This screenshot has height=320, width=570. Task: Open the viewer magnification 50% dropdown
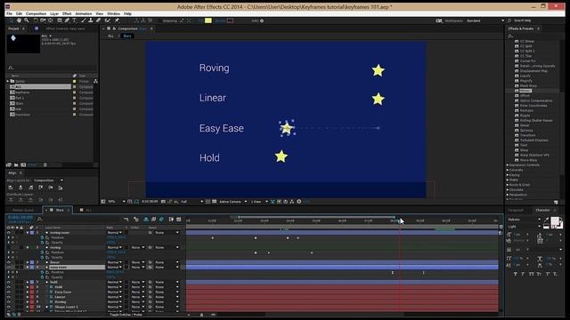117,202
